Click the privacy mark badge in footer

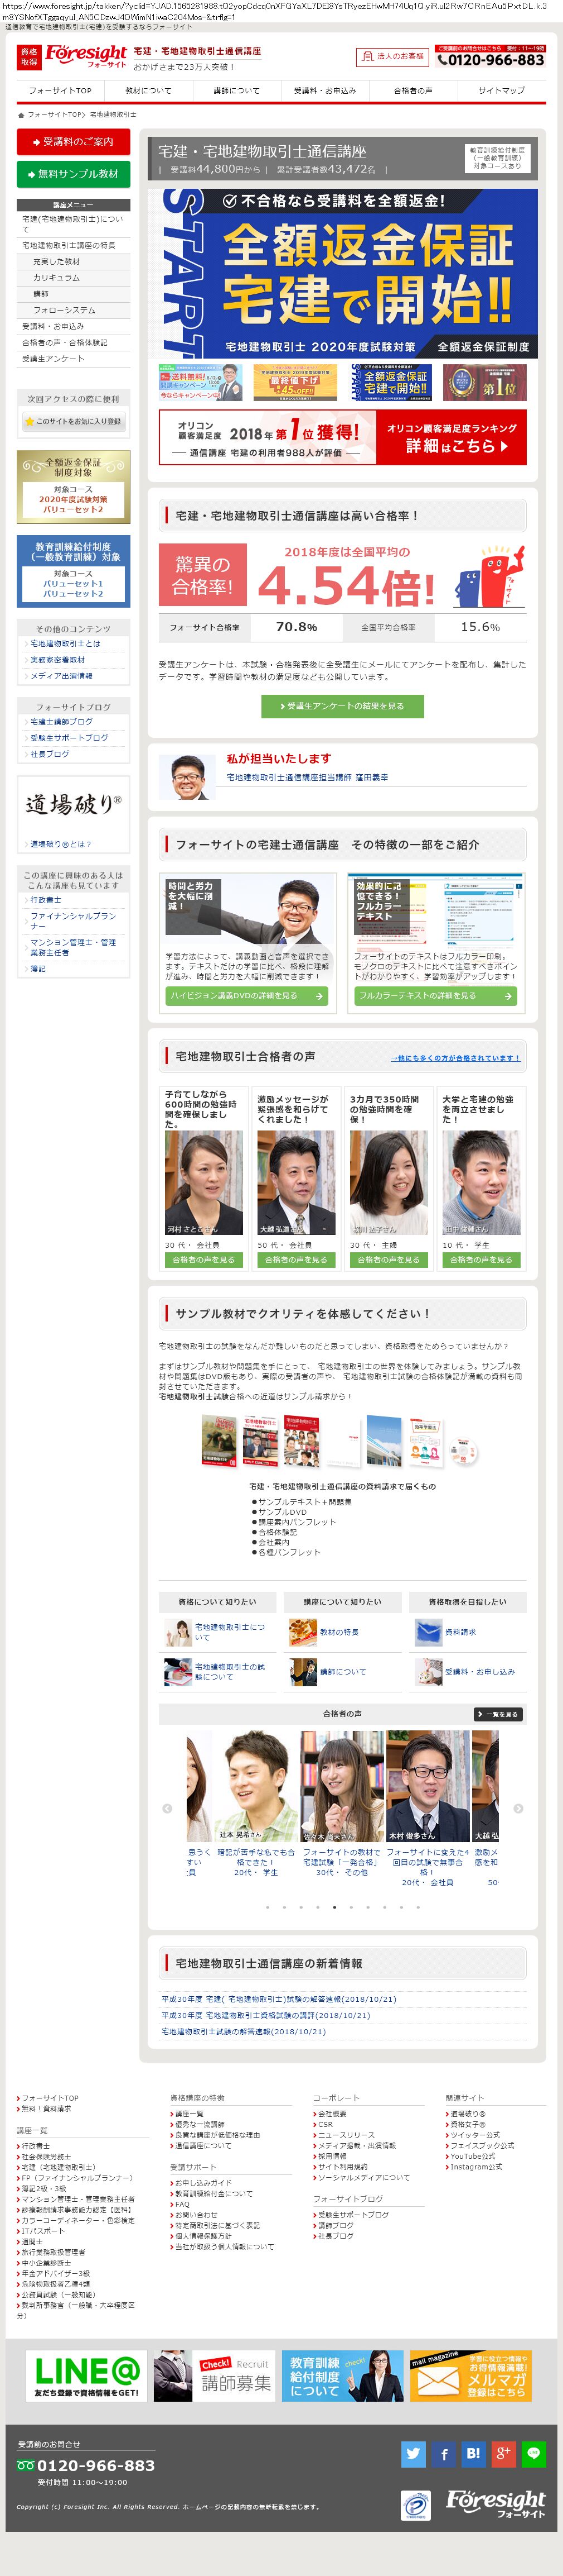pos(415,2506)
